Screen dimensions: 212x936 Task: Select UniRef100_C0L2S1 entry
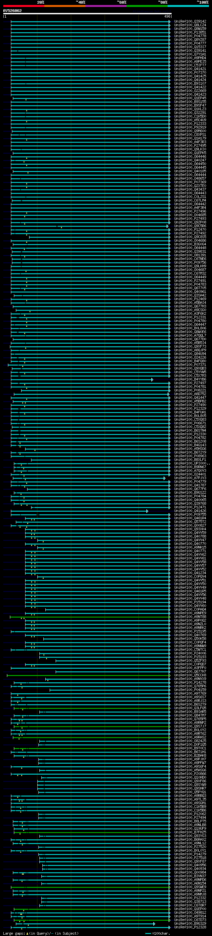(x=190, y=197)
